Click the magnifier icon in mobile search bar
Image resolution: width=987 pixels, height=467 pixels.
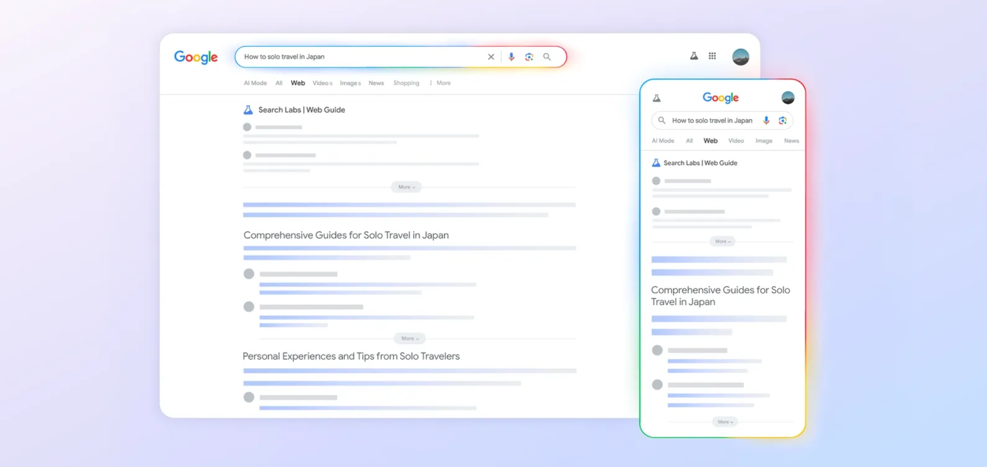coord(662,120)
